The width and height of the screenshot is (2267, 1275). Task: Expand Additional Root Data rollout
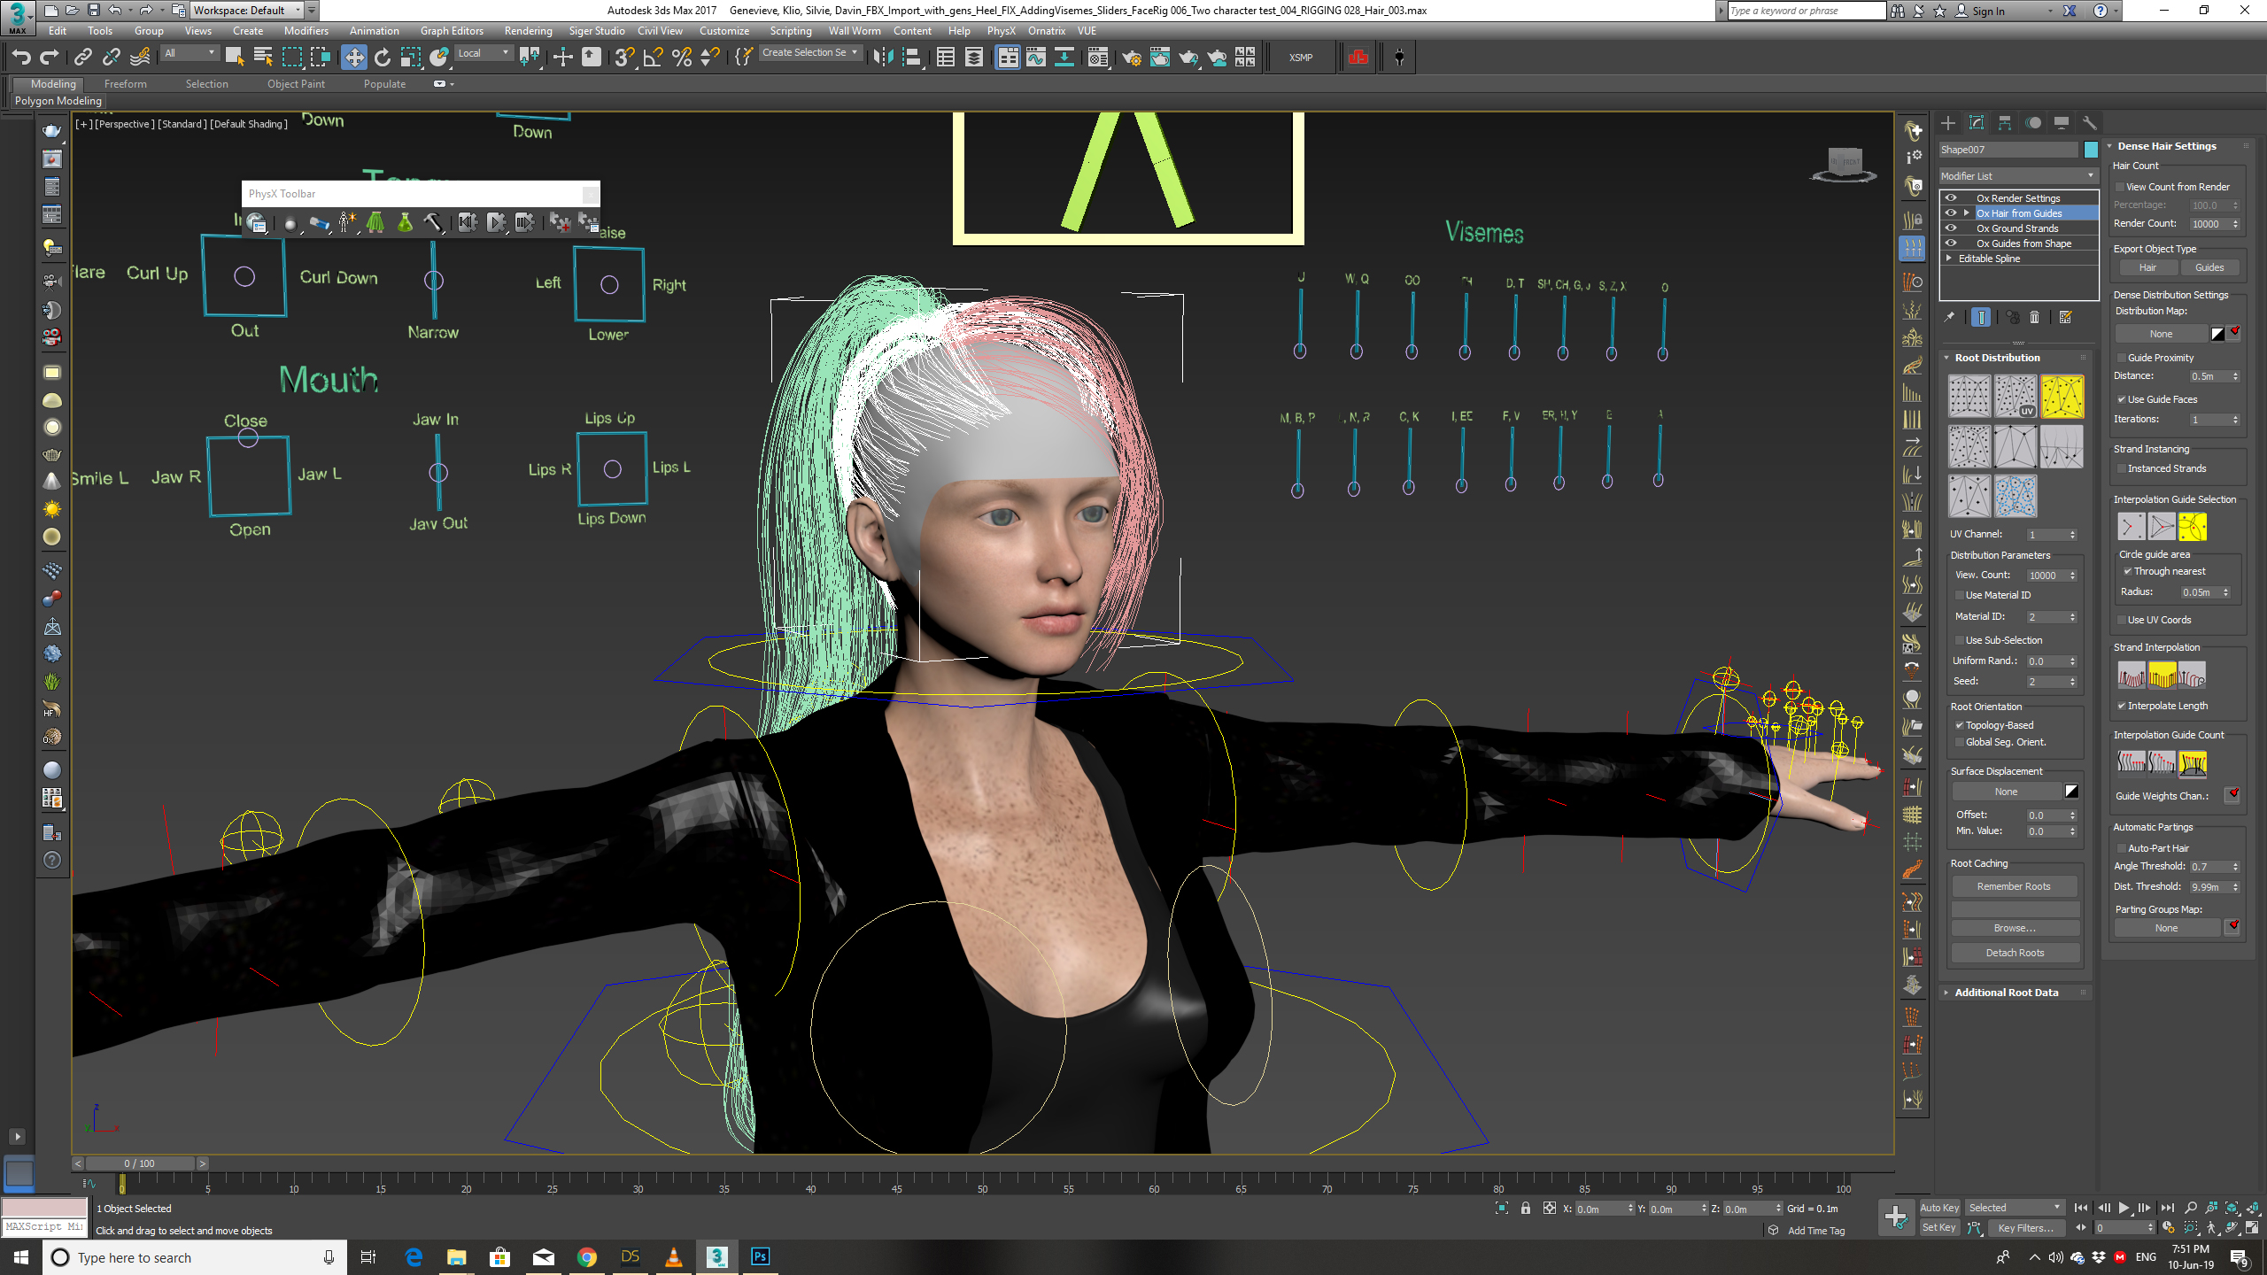(2006, 993)
